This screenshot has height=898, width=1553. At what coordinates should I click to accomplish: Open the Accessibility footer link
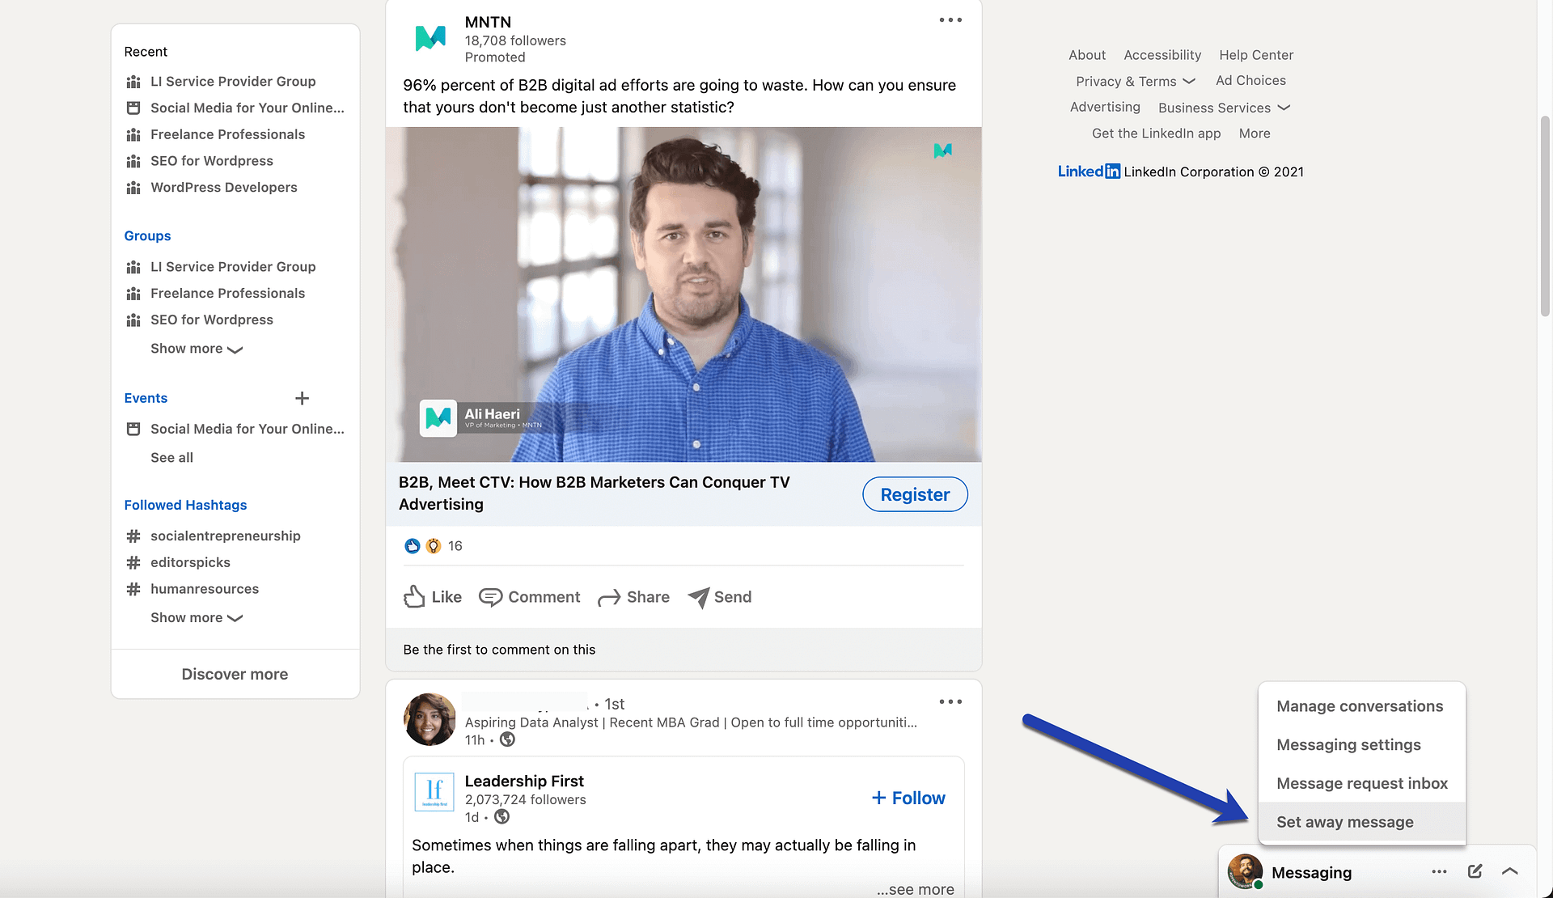(x=1162, y=55)
